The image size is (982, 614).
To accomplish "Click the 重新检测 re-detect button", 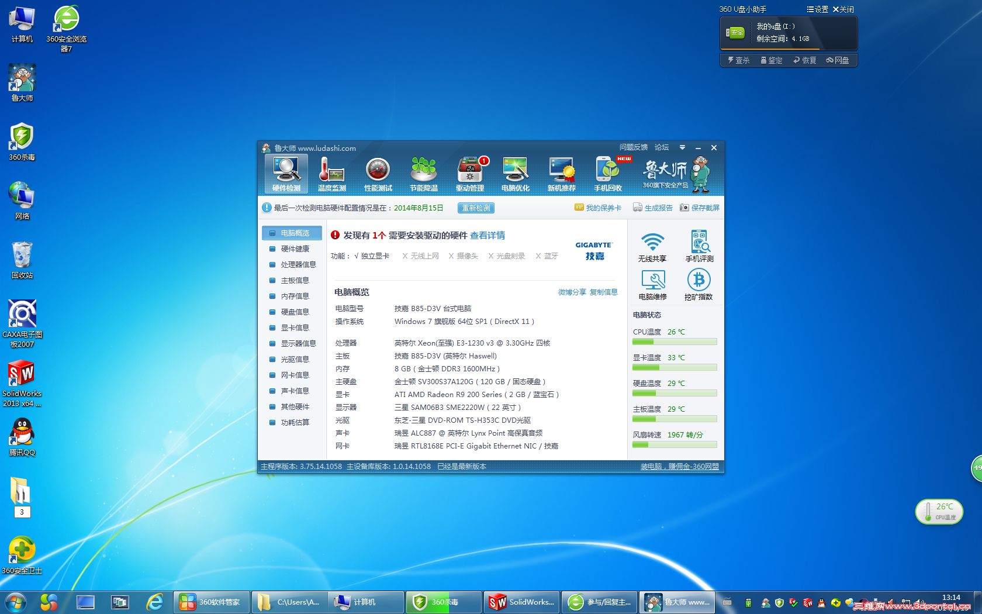I will [x=476, y=208].
